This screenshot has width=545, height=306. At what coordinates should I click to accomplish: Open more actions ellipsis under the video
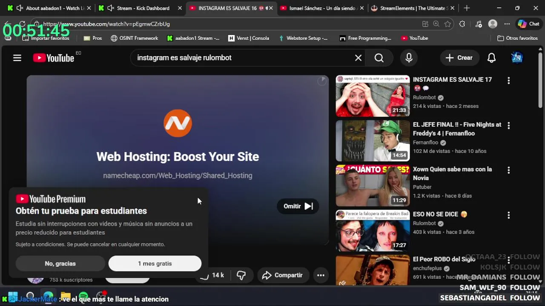point(321,275)
